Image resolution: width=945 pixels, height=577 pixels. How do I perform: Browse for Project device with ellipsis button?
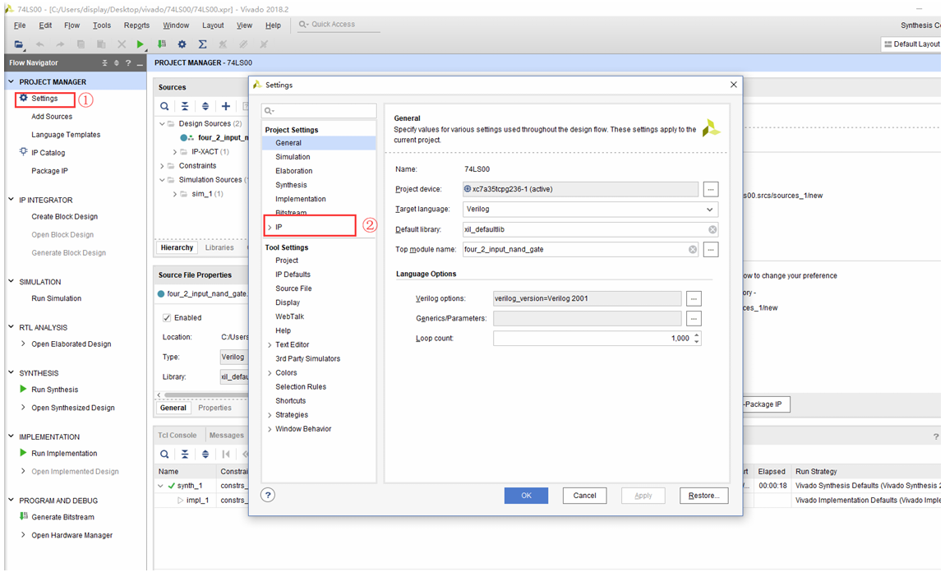711,189
